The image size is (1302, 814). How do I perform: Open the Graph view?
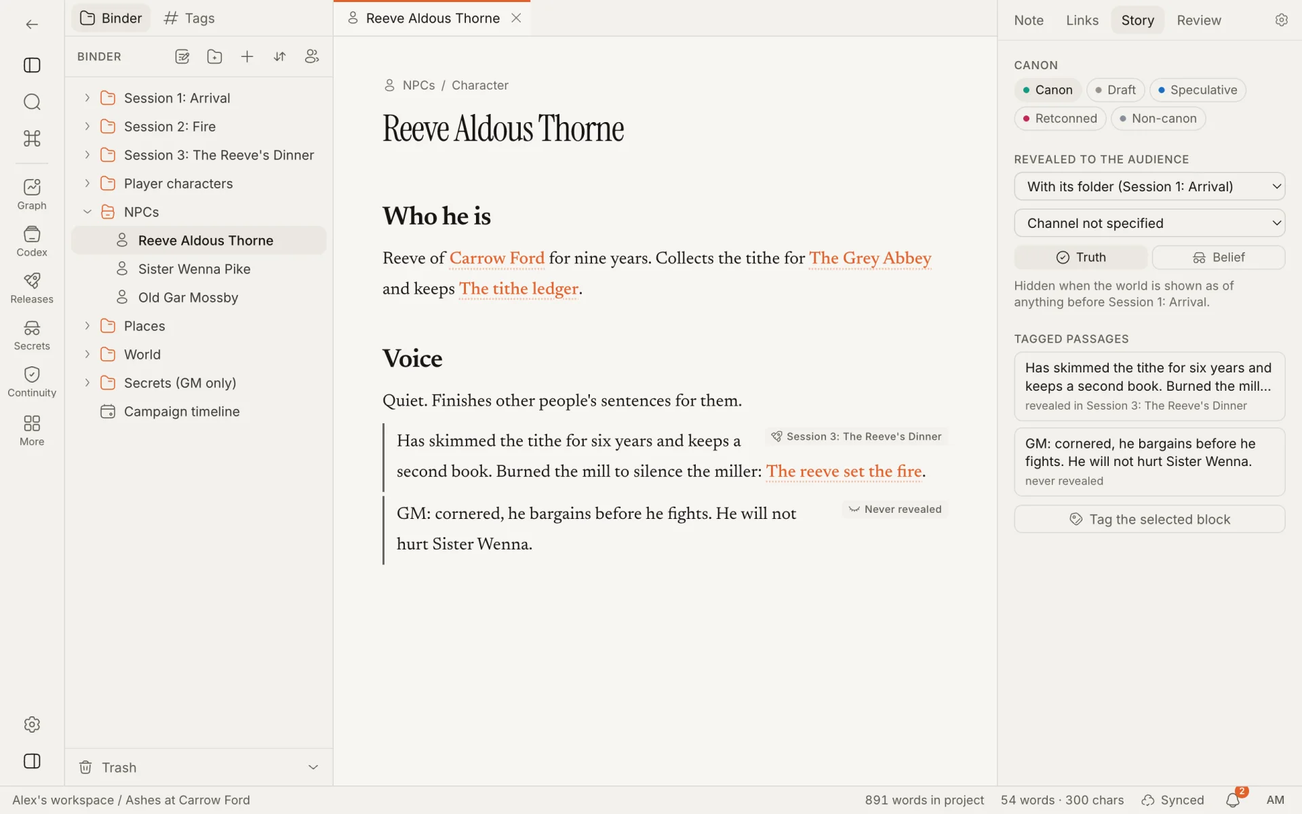pos(32,195)
